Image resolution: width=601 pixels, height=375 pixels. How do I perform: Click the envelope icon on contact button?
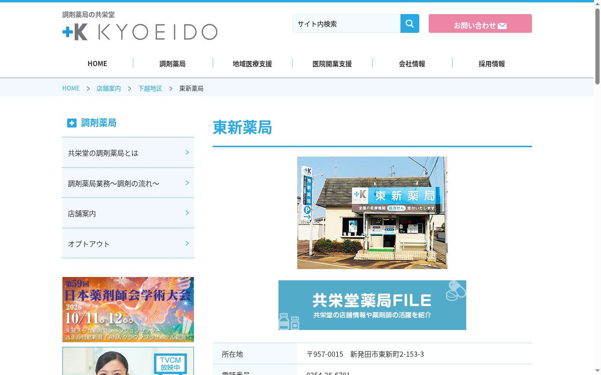502,26
